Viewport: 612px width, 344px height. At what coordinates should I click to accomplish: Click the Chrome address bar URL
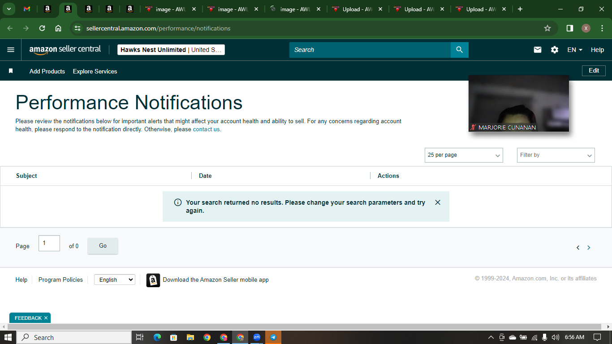[158, 28]
